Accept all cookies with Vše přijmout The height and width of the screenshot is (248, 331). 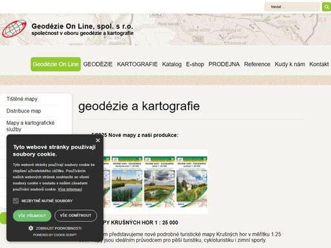32,216
